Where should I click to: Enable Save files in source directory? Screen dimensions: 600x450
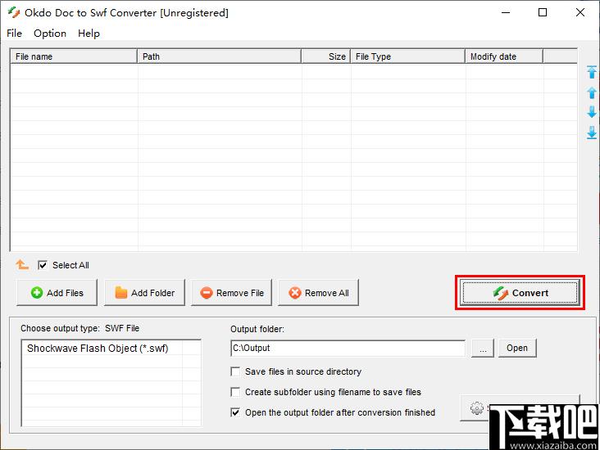coord(235,371)
